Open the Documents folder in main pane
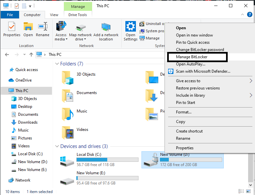The image size is (255, 195). tap(67, 96)
